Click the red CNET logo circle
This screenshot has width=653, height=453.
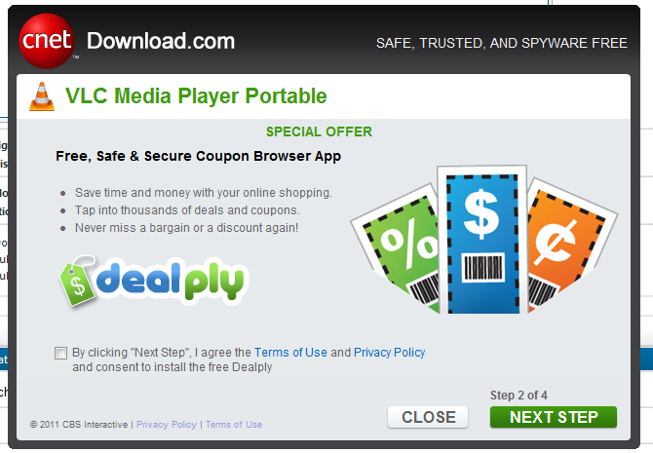(47, 41)
